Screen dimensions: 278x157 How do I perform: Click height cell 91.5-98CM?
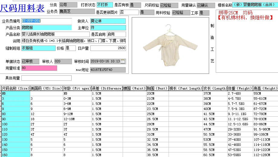tap(265, 129)
